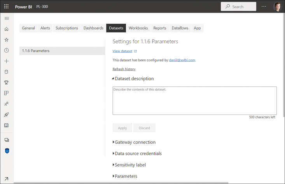
Task: Open Learn book icon
Action: pyautogui.click(x=6, y=125)
